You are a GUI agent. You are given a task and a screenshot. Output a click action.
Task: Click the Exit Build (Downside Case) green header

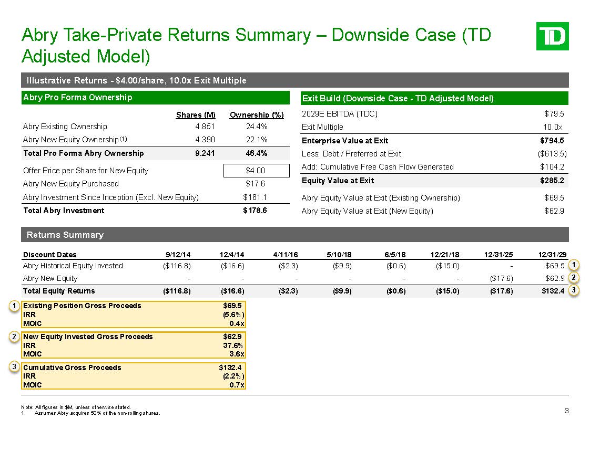tap(434, 98)
